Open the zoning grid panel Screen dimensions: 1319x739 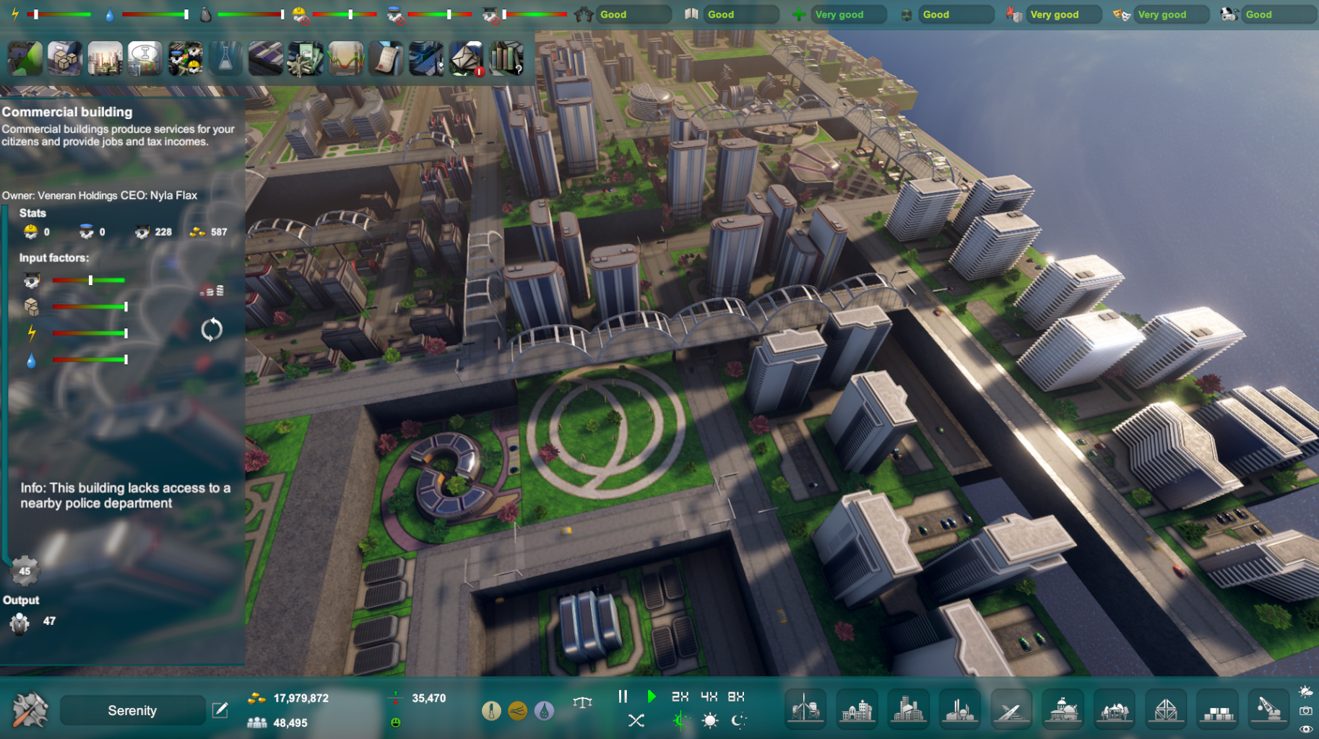[x=265, y=58]
